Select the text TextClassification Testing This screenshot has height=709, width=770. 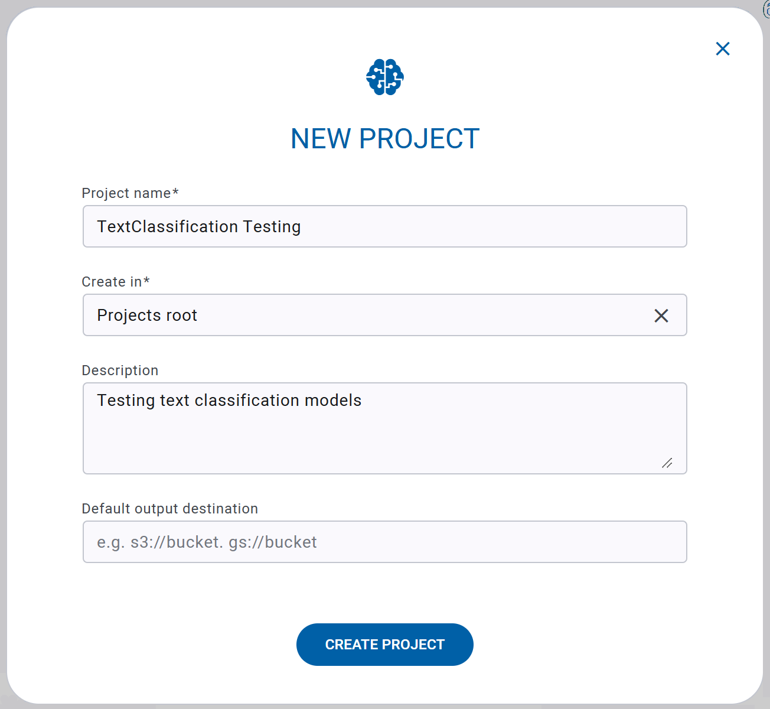pyautogui.click(x=198, y=226)
